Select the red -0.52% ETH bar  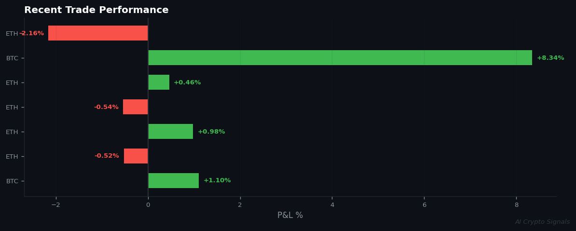(136, 156)
